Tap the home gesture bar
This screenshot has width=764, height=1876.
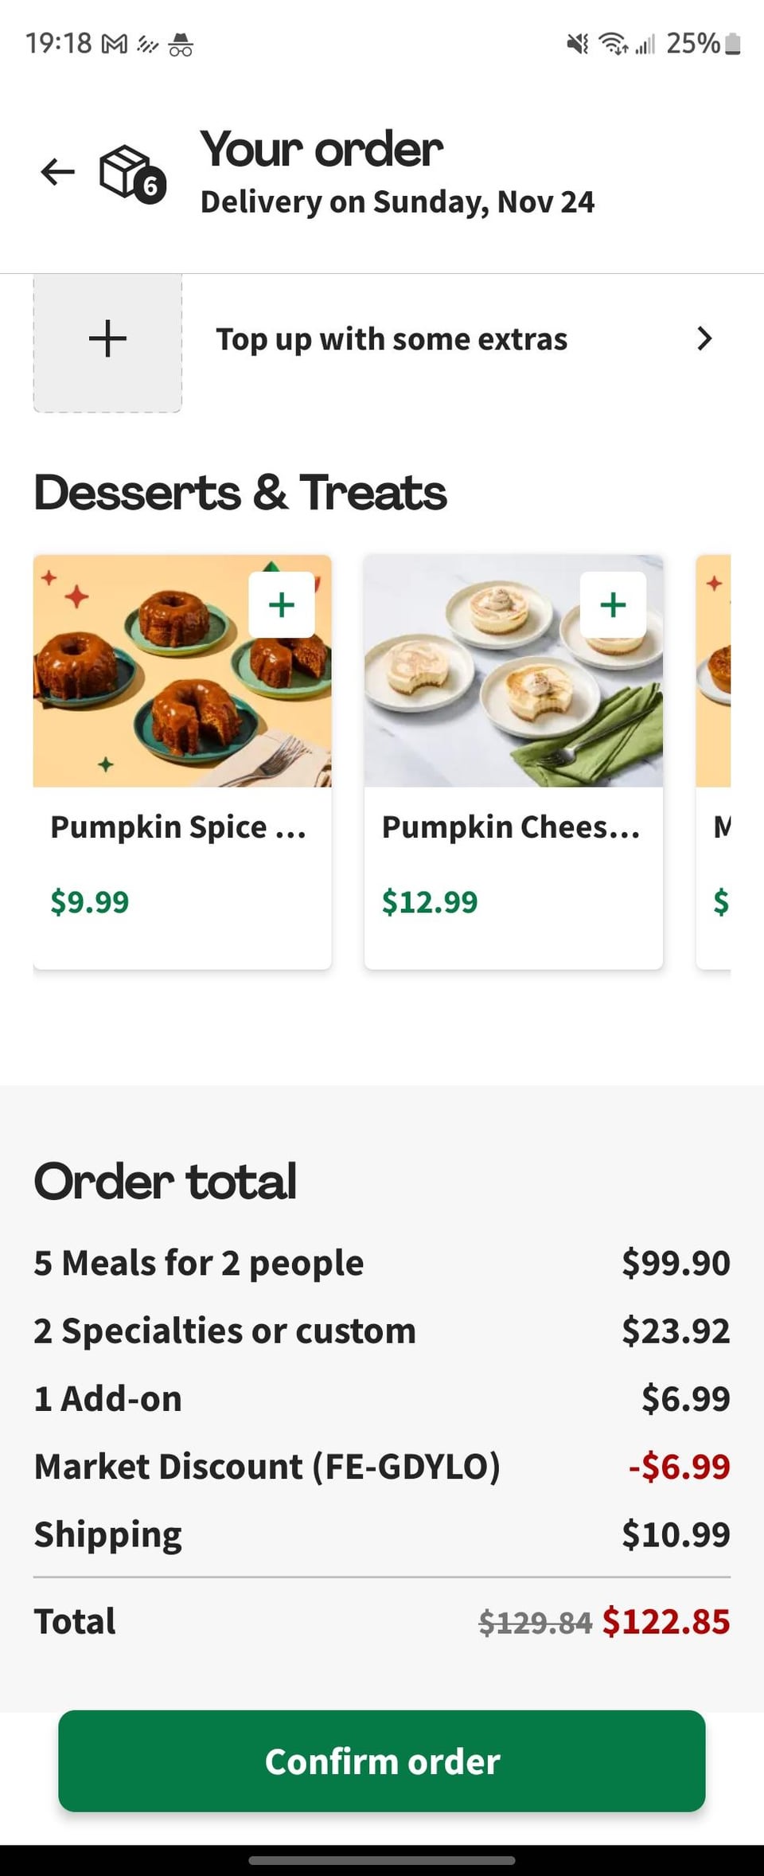(x=382, y=1861)
